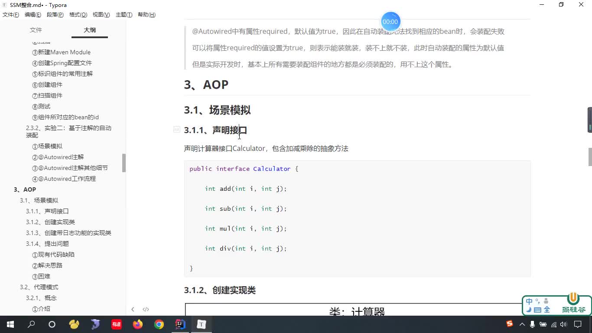The height and width of the screenshot is (333, 592).
Task: Click inside the Calculator code block
Action: click(x=358, y=219)
